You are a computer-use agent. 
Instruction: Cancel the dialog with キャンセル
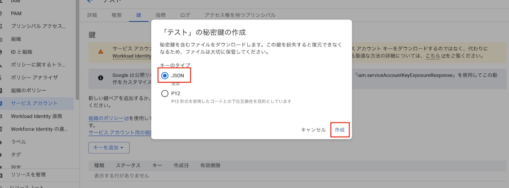(x=313, y=130)
